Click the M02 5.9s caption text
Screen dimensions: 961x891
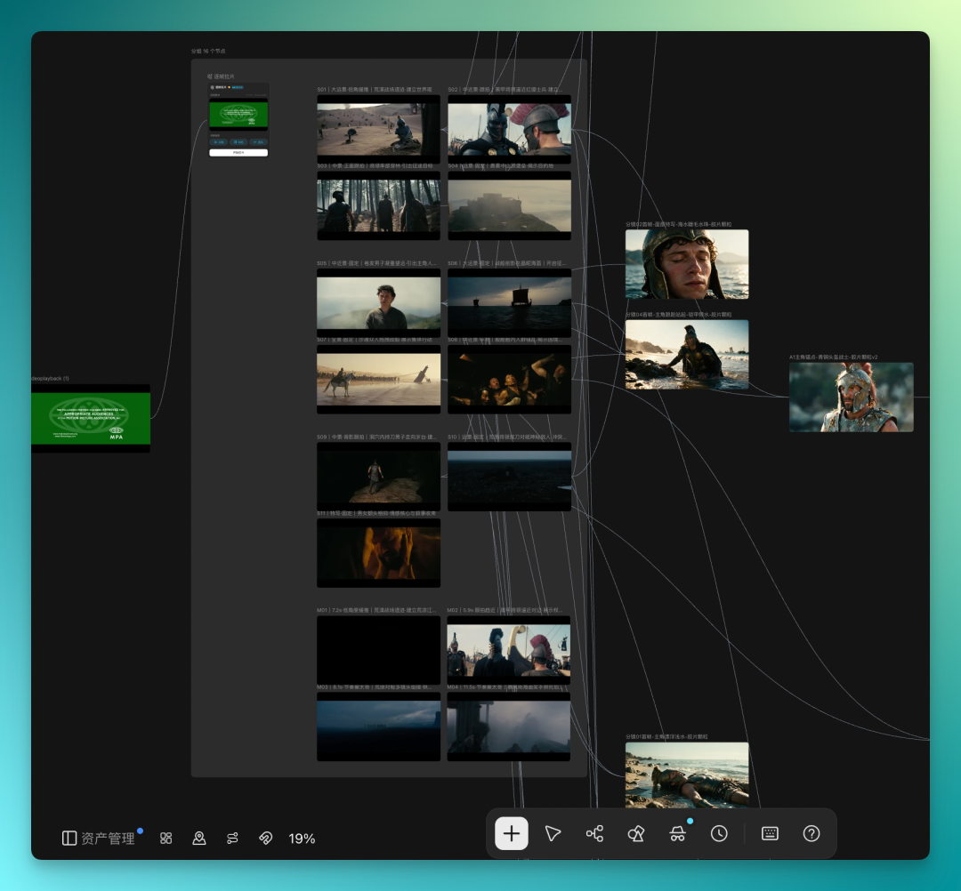click(505, 611)
